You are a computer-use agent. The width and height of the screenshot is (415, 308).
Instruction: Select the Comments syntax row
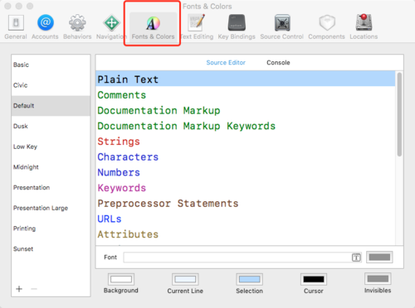coord(246,95)
